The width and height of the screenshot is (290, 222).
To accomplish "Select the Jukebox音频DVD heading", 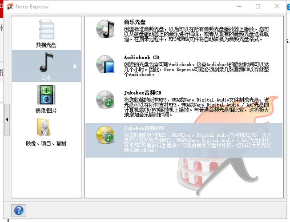I will [144, 128].
